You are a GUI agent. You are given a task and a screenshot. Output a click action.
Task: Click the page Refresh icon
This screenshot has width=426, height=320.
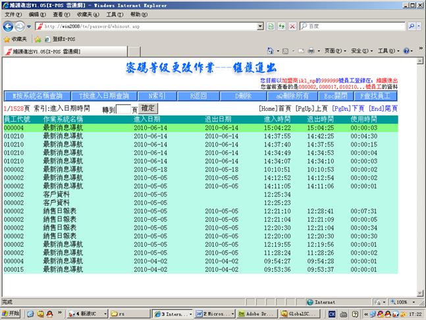point(282,26)
